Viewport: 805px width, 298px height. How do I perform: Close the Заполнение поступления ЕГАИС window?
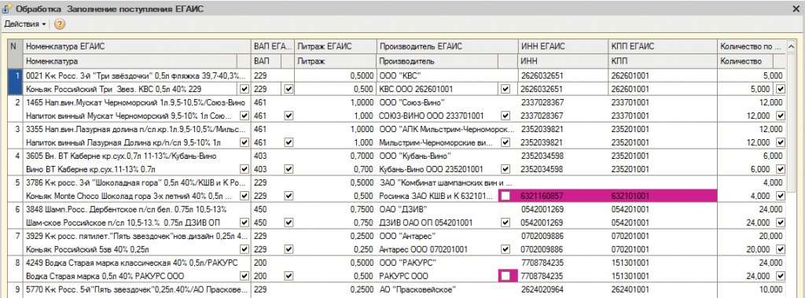coord(796,9)
